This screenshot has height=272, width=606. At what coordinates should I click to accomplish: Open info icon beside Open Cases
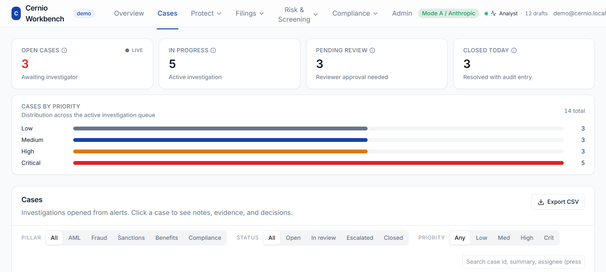click(64, 50)
